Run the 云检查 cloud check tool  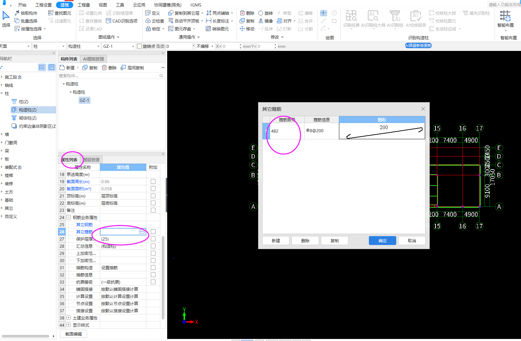(155, 21)
